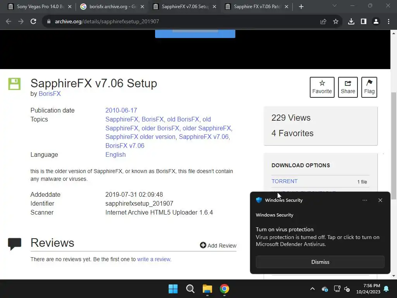397x298 pixels.
Task: Open Windows Security notification options ellipsis
Action: point(364,200)
